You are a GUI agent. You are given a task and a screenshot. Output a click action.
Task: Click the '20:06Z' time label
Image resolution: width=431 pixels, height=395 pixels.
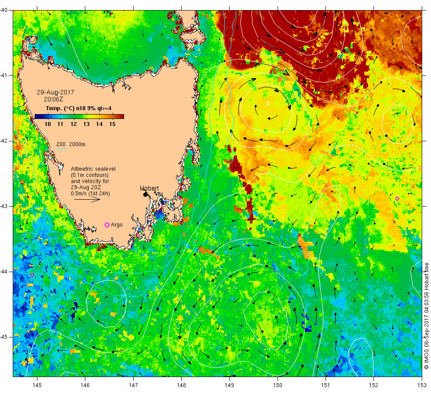tap(53, 99)
